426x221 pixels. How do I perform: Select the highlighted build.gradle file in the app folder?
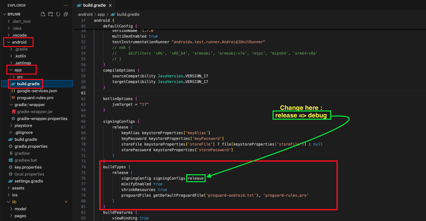[37, 84]
